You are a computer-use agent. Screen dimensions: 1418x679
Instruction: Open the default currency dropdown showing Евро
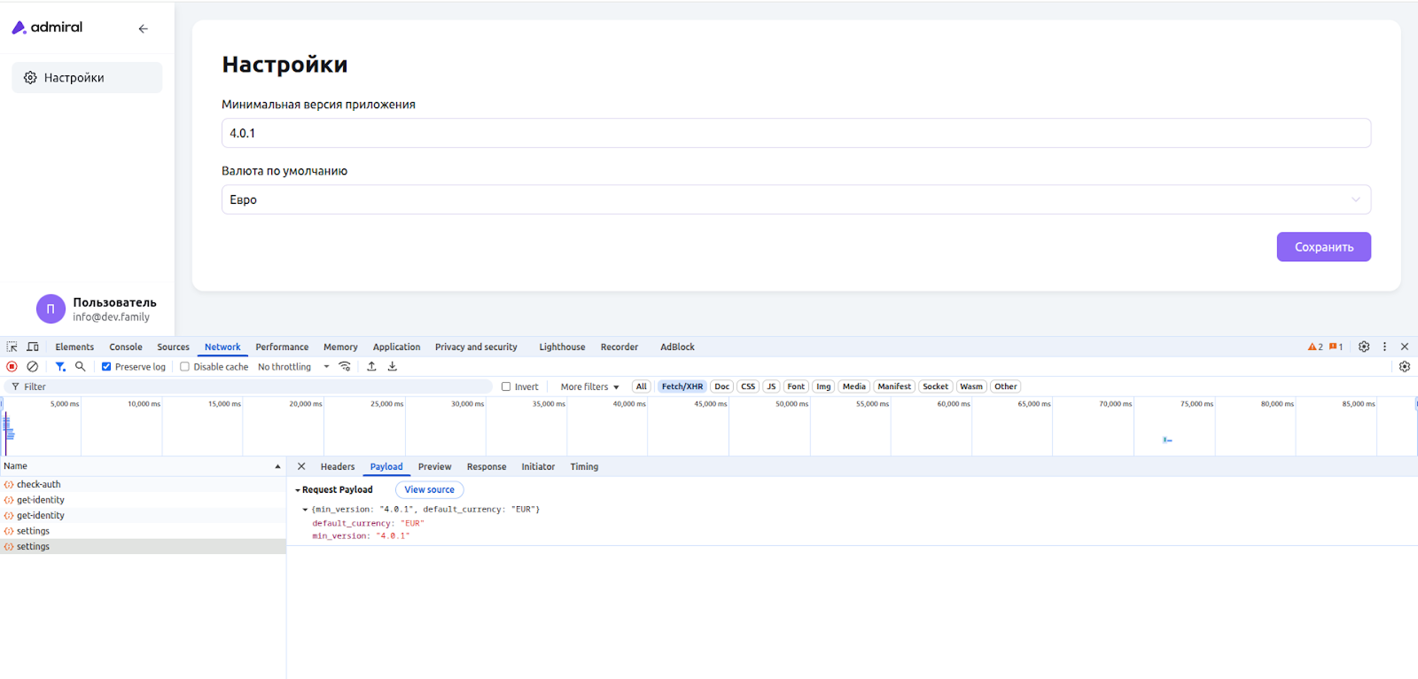(795, 199)
